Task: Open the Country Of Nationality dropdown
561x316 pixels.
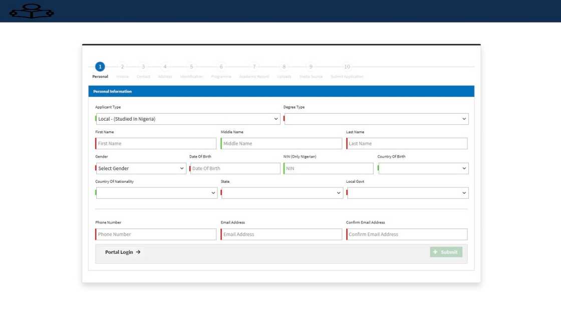Action: click(157, 193)
